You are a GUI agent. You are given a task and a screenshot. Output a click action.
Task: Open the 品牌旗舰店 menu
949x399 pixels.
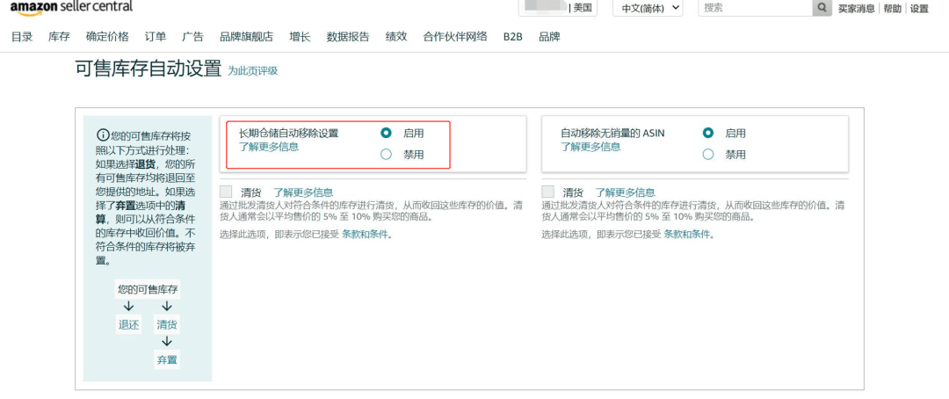tap(246, 37)
